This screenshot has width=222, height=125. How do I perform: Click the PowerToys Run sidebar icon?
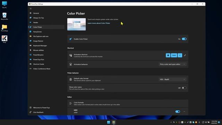tap(31, 59)
